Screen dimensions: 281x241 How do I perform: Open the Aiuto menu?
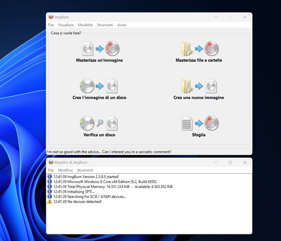coord(122,25)
